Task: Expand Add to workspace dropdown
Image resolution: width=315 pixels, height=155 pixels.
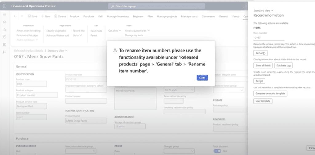Action: pos(27,40)
